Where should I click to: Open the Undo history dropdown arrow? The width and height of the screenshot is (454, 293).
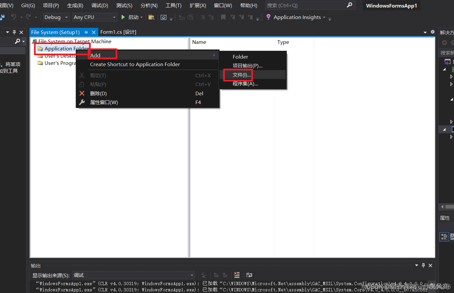tap(21, 17)
